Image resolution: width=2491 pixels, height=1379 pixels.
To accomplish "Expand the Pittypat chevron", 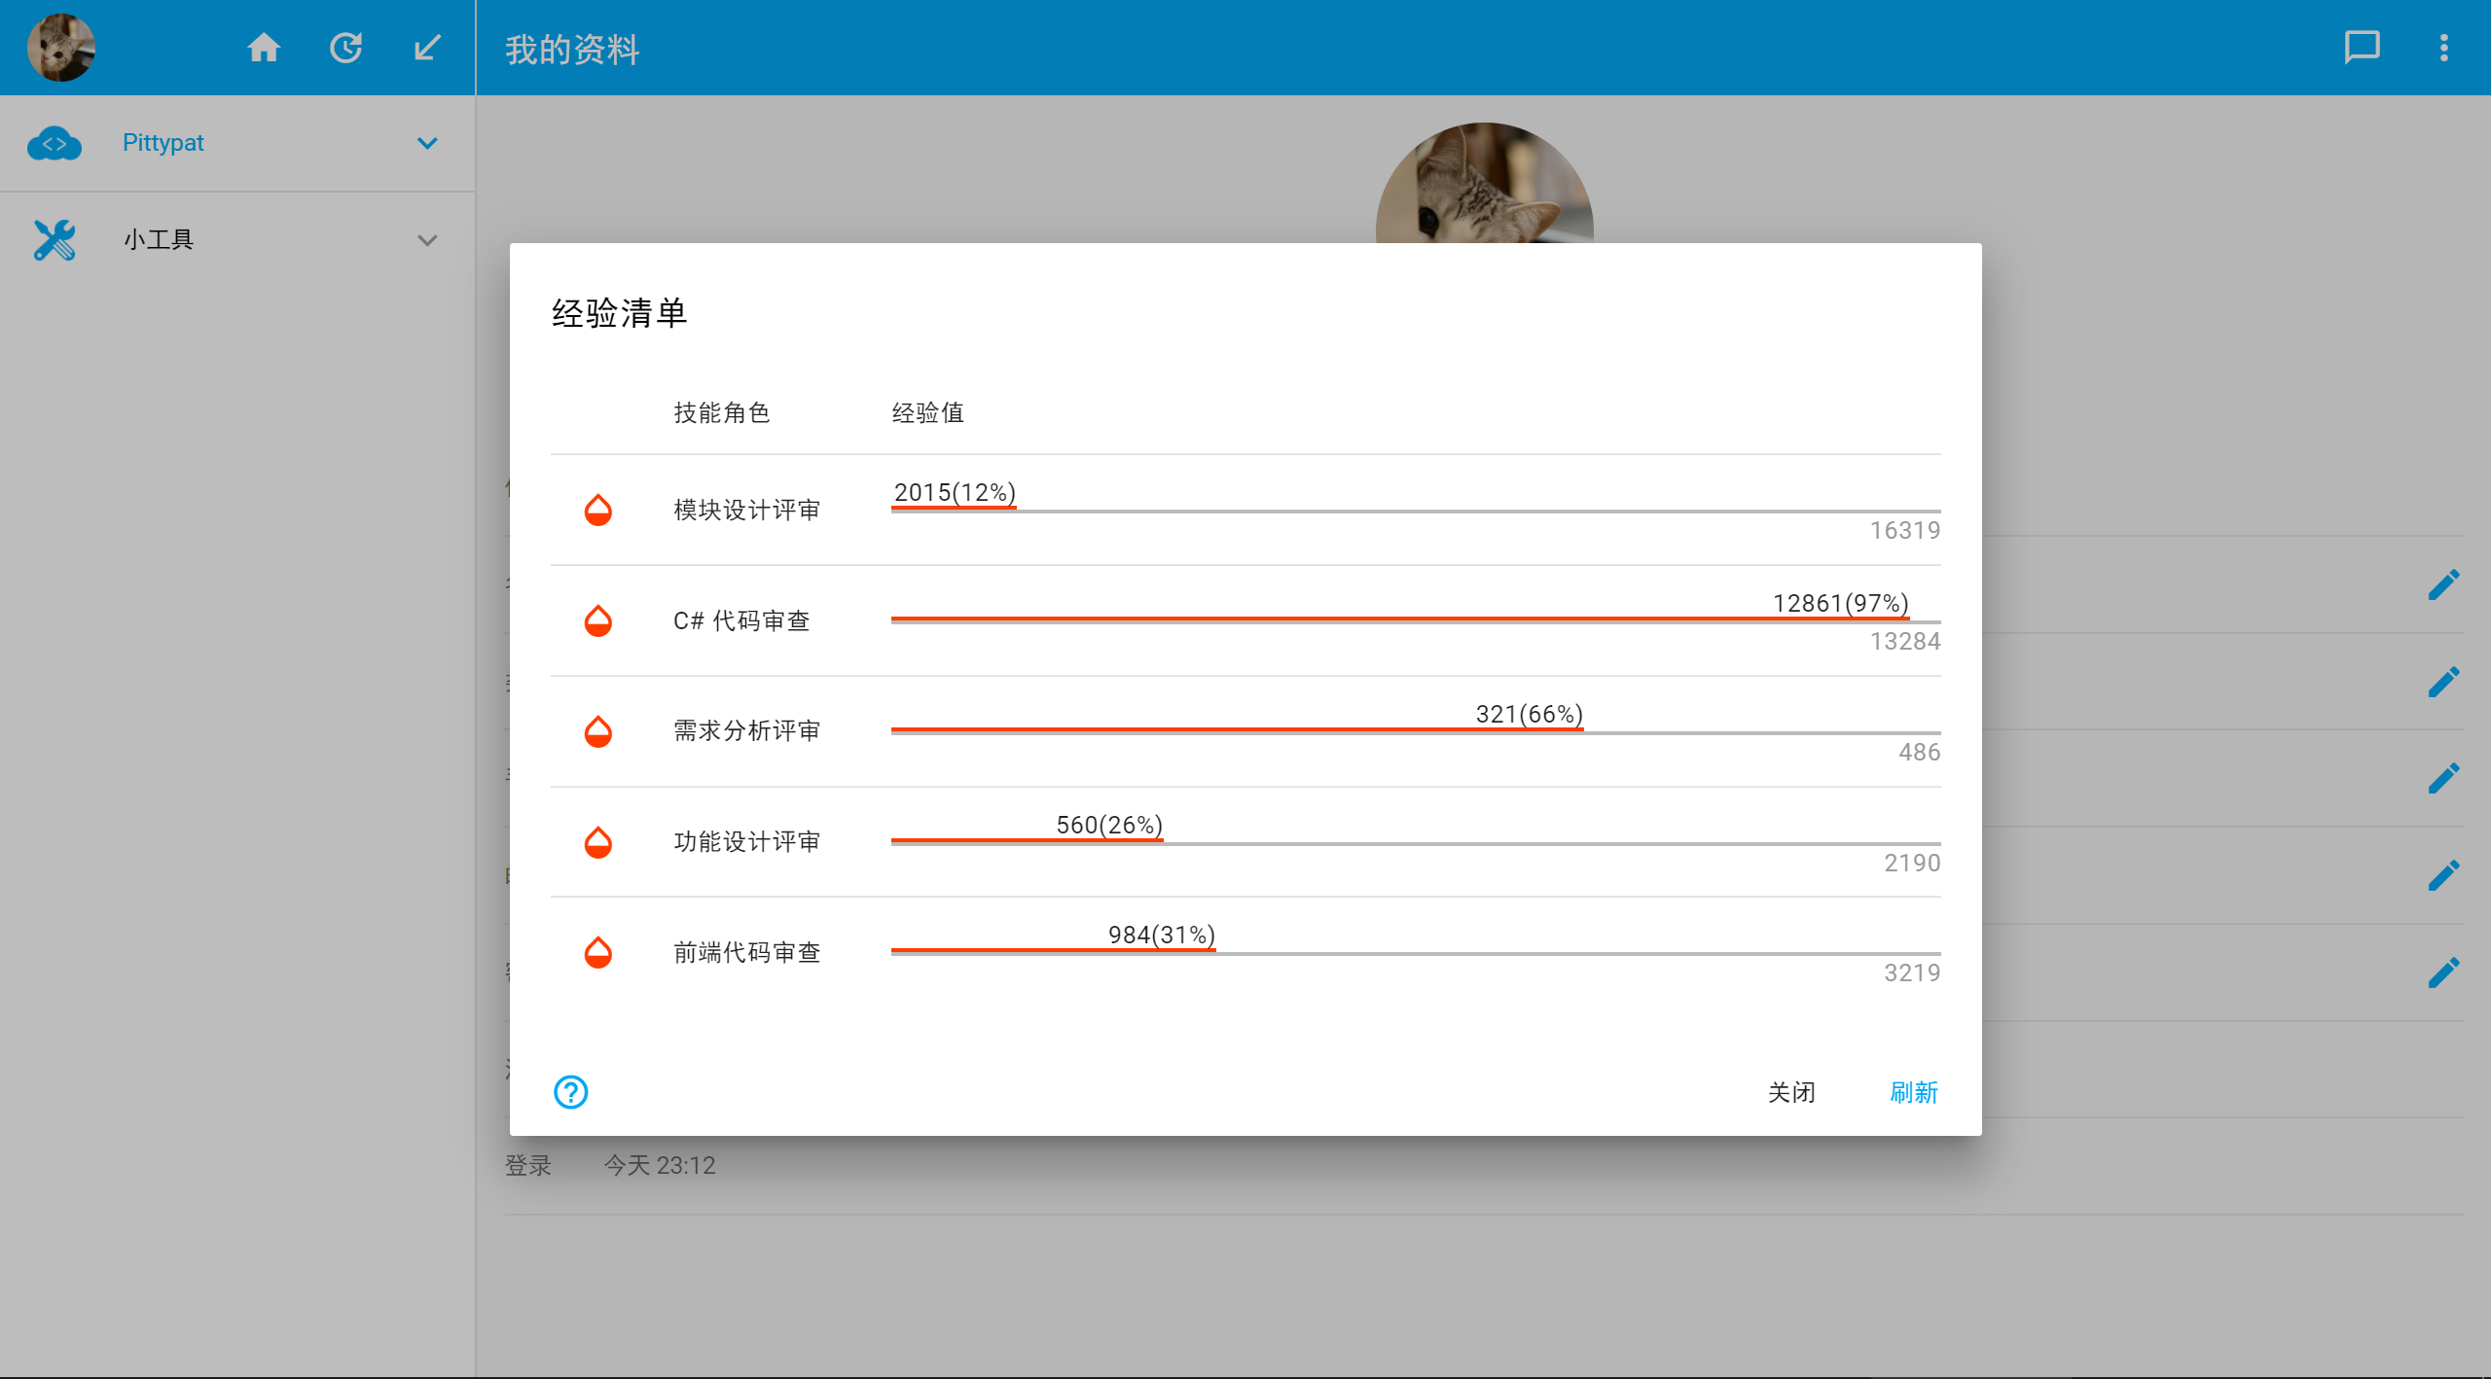I will [x=427, y=143].
